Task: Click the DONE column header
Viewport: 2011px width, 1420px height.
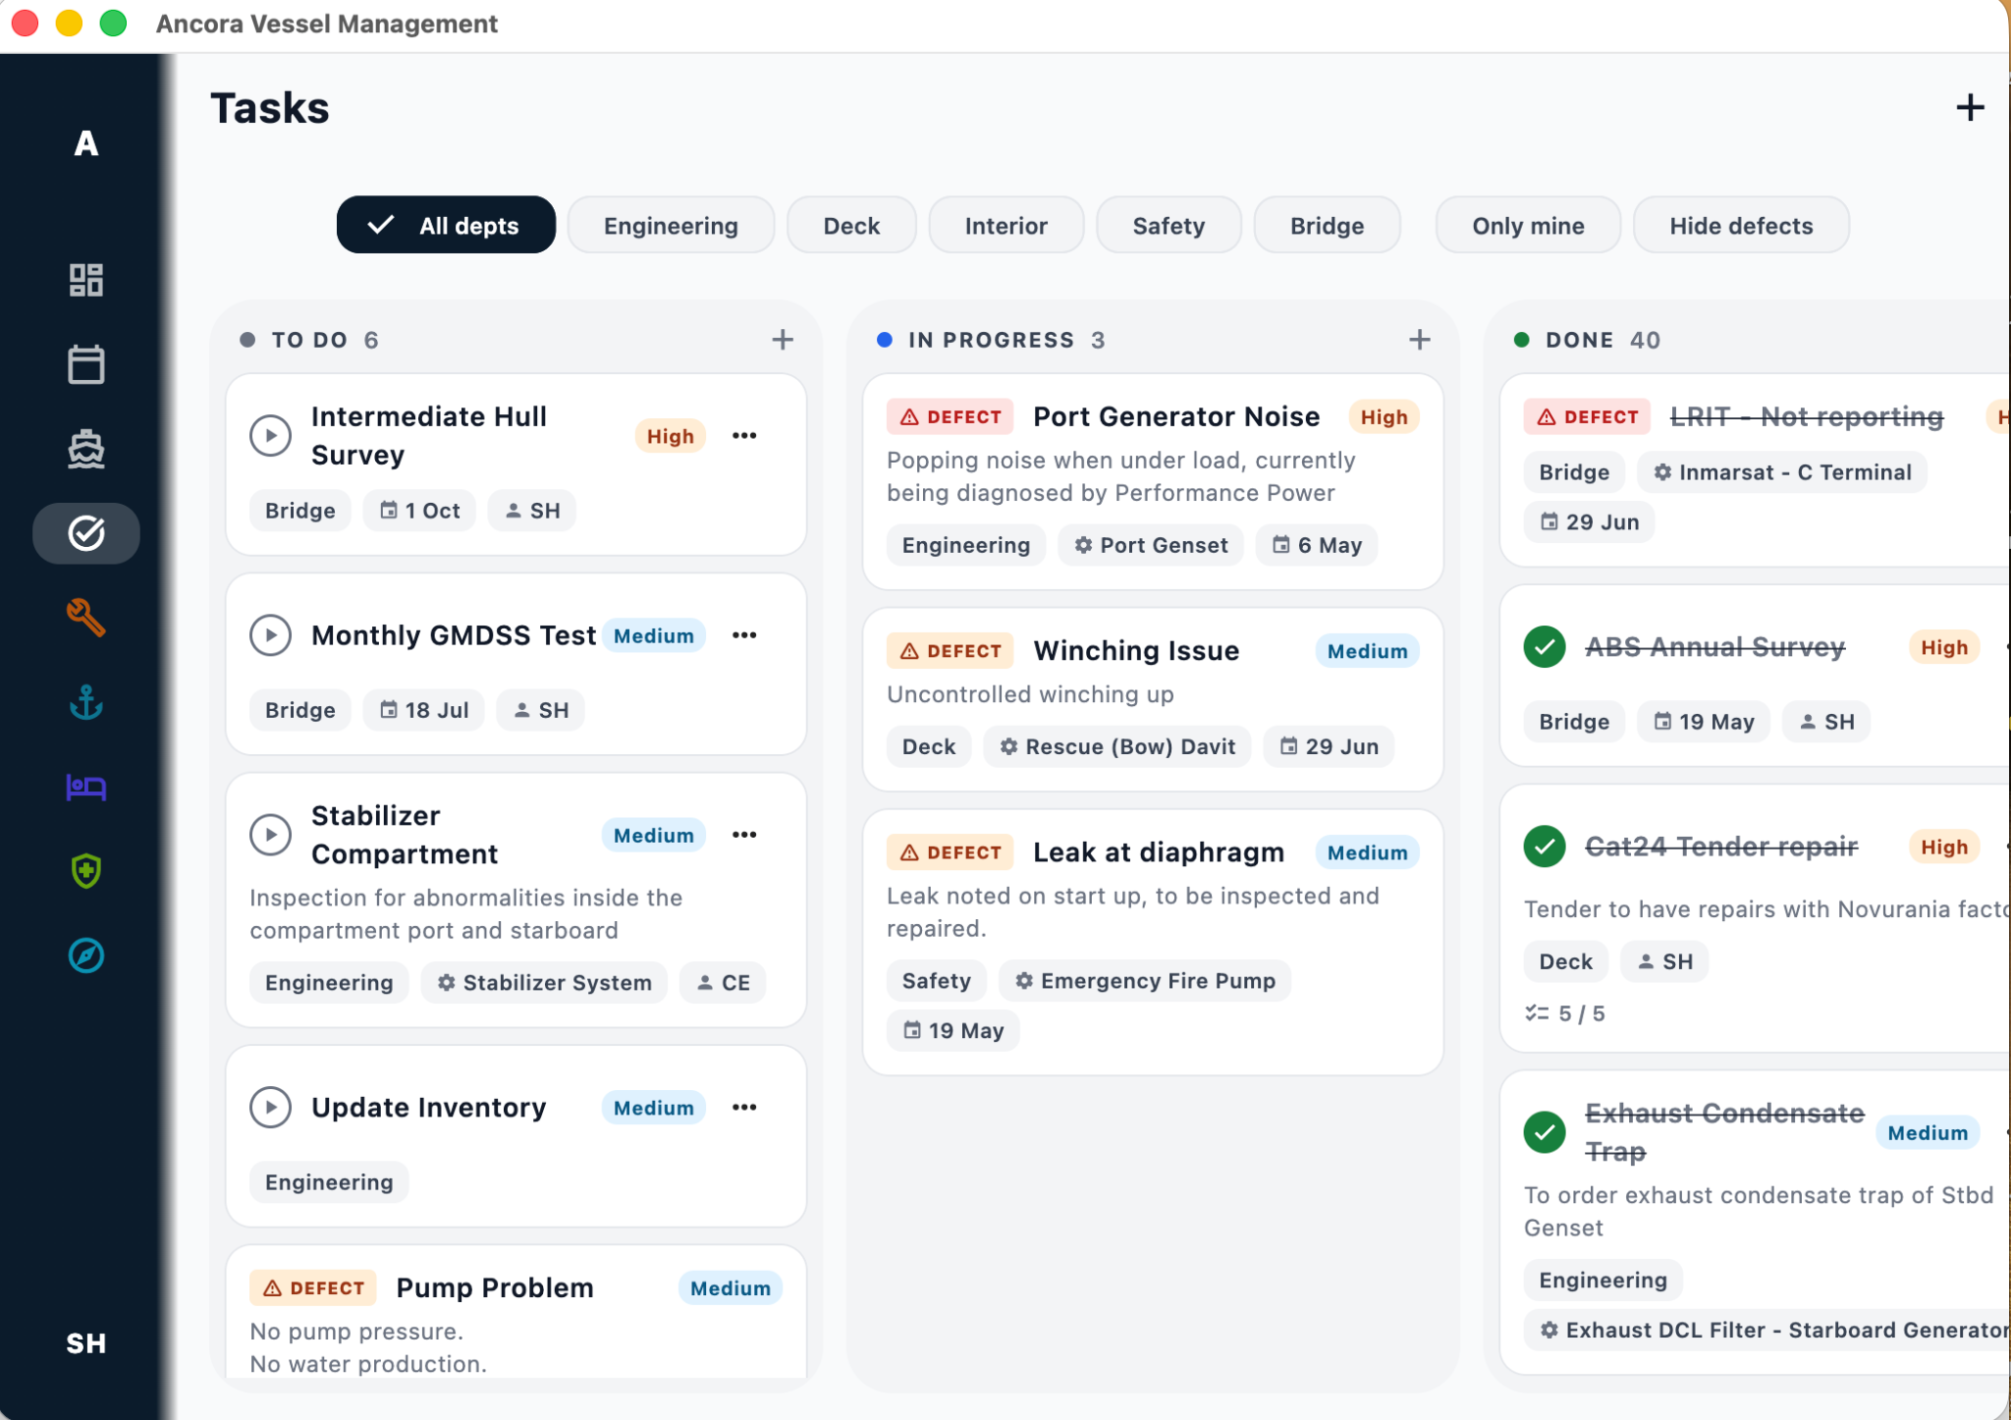Action: click(1588, 340)
